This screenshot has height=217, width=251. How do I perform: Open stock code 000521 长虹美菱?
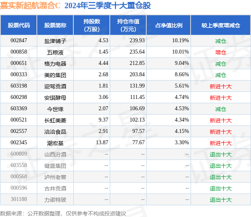pyautogui.click(x=19, y=120)
